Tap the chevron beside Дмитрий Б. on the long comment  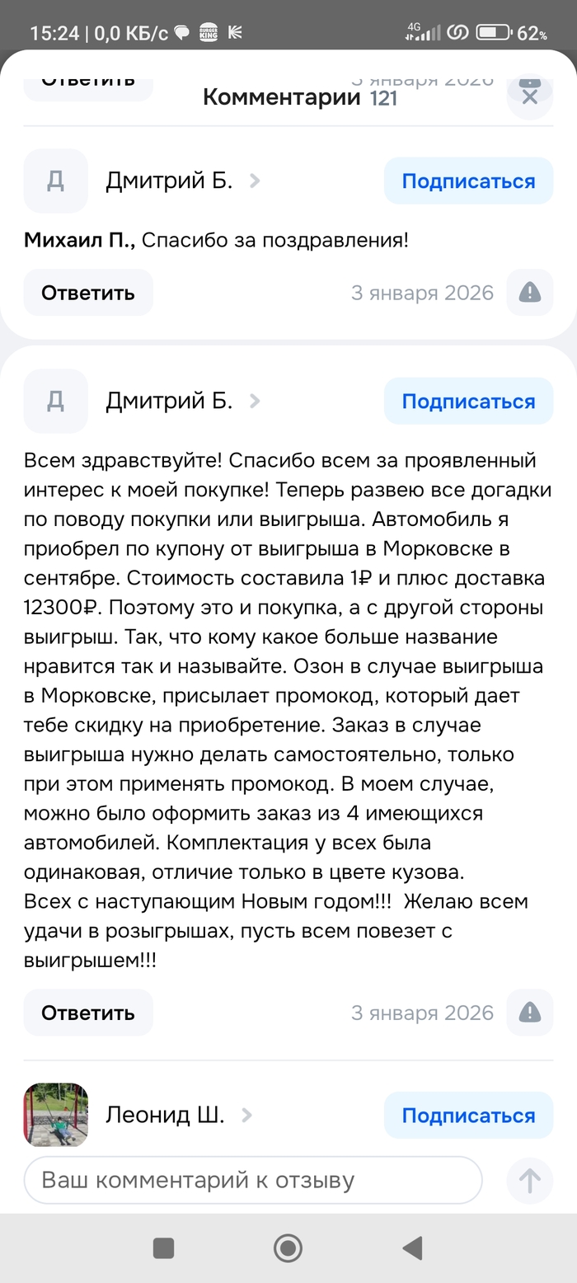255,401
